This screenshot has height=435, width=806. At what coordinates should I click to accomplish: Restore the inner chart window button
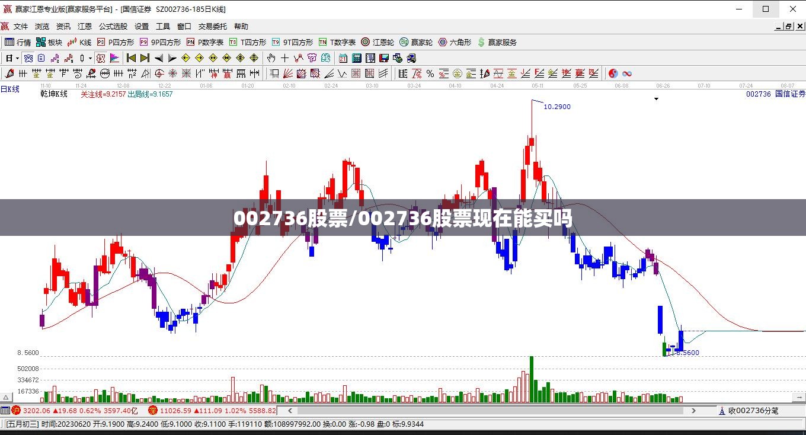coord(789,26)
